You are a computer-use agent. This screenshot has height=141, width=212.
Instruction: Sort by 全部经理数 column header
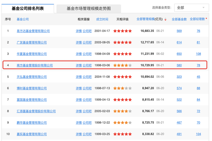pyautogui.click(x=197, y=19)
